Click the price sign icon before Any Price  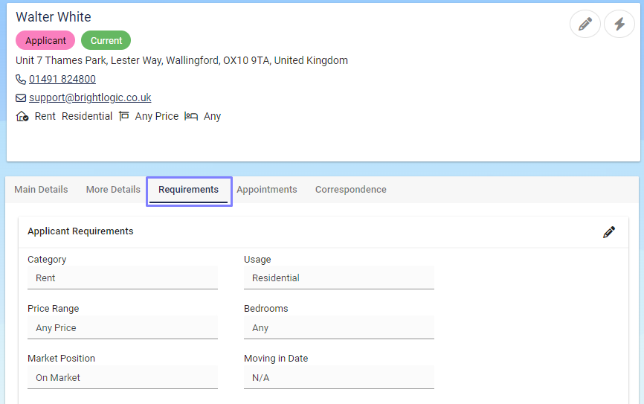click(x=123, y=116)
